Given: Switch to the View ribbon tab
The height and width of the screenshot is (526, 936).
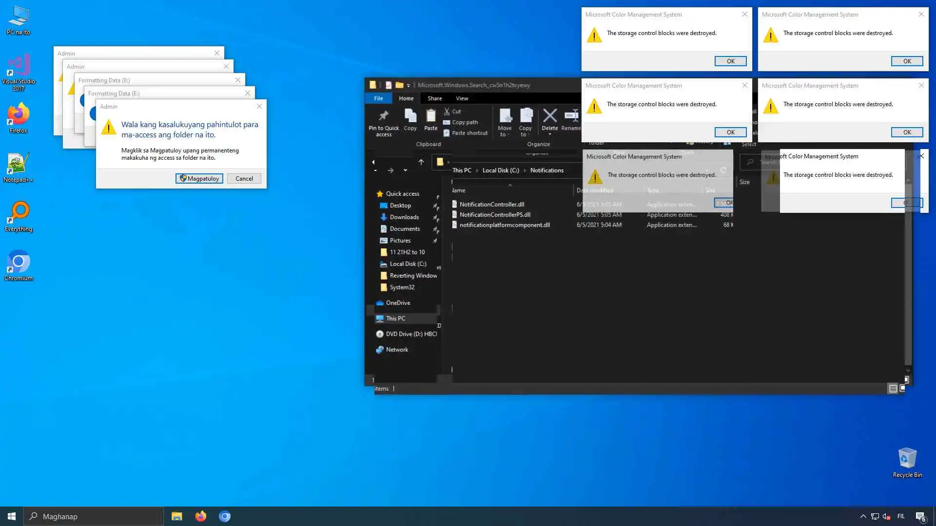Looking at the screenshot, I should tap(462, 98).
